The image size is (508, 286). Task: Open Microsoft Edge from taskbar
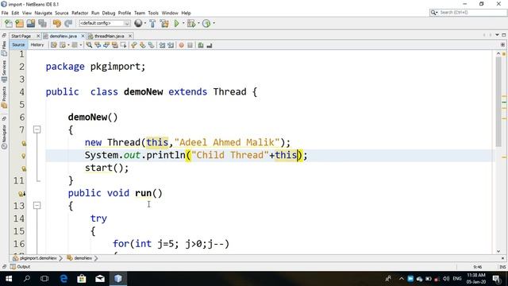63,279
